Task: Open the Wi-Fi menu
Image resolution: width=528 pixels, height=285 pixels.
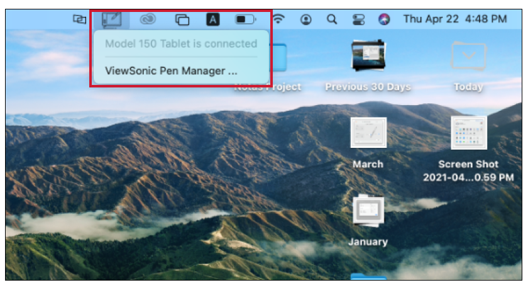Action: (278, 20)
